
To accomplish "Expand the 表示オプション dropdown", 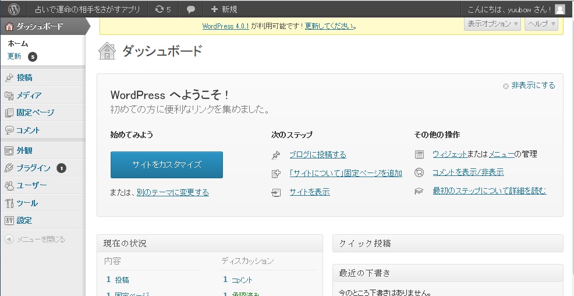I will (492, 24).
